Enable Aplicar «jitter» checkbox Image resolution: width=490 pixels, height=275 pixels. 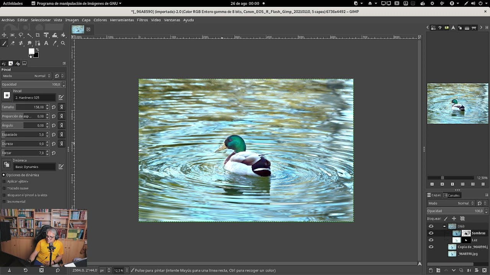(5, 181)
